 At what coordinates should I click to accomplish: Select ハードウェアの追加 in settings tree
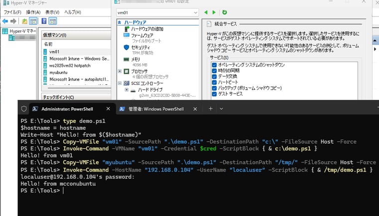(x=147, y=29)
